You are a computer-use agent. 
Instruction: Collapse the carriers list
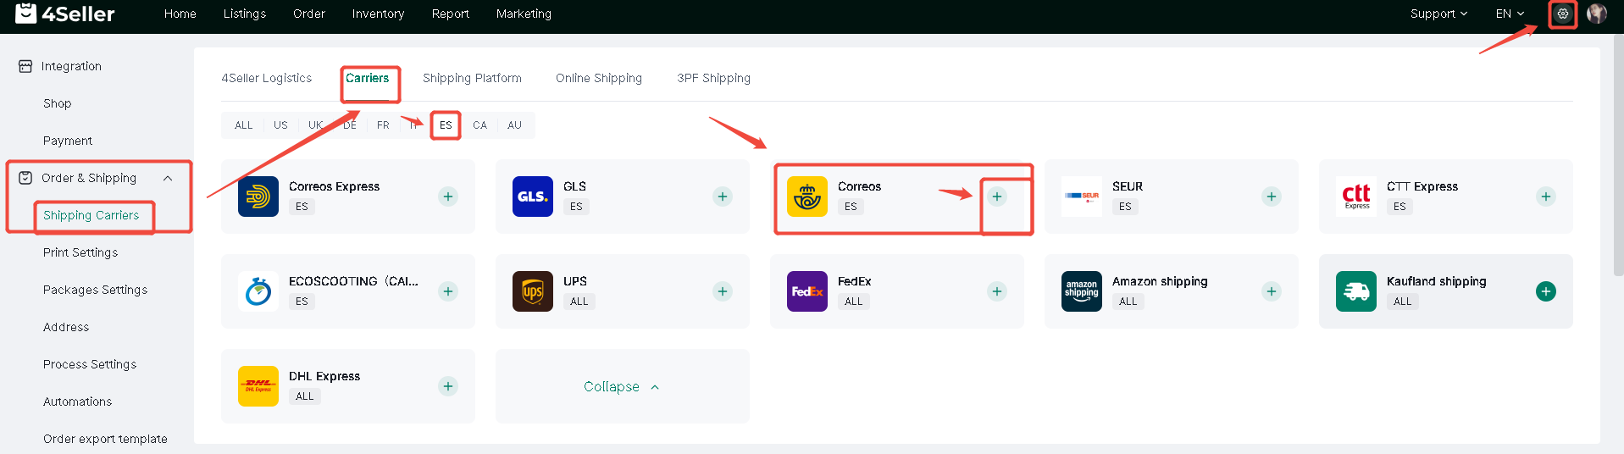(x=622, y=386)
